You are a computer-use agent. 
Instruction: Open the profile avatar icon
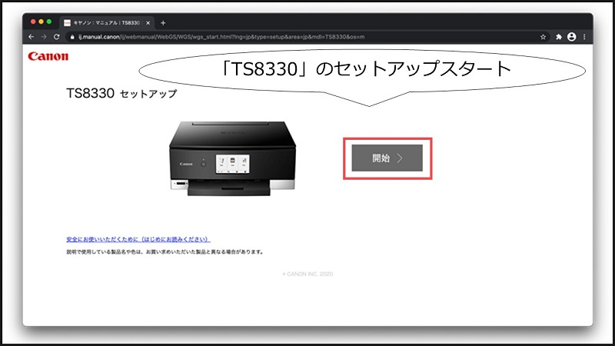pos(572,36)
